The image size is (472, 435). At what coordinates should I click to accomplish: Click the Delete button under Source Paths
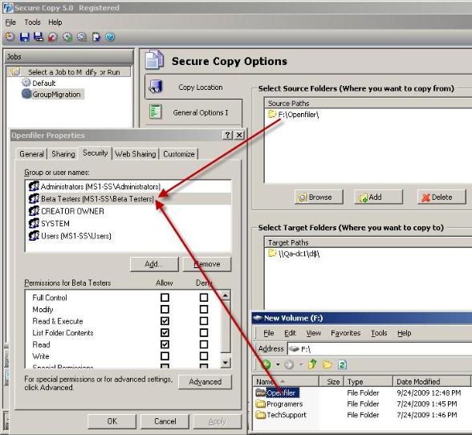pos(441,197)
